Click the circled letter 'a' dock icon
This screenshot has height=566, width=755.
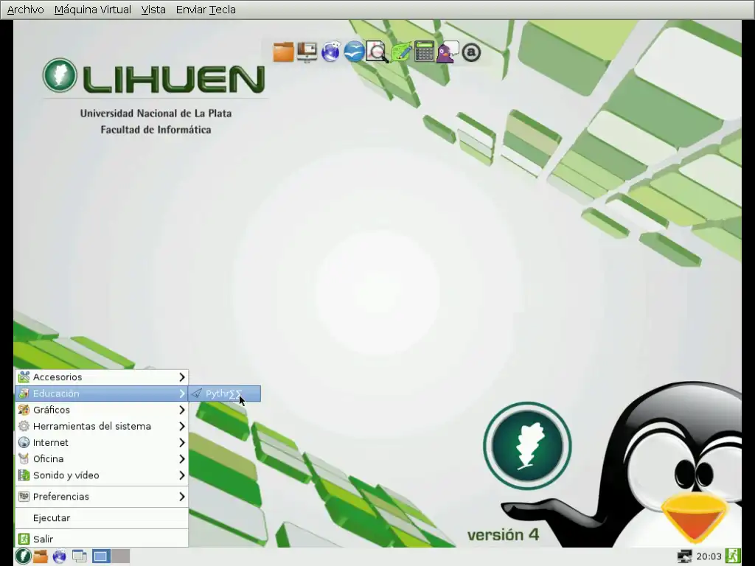[471, 52]
